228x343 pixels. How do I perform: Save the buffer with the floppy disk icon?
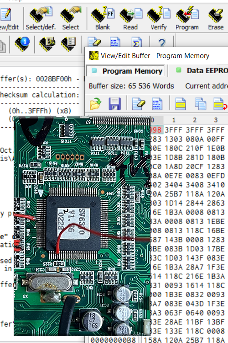[114, 104]
